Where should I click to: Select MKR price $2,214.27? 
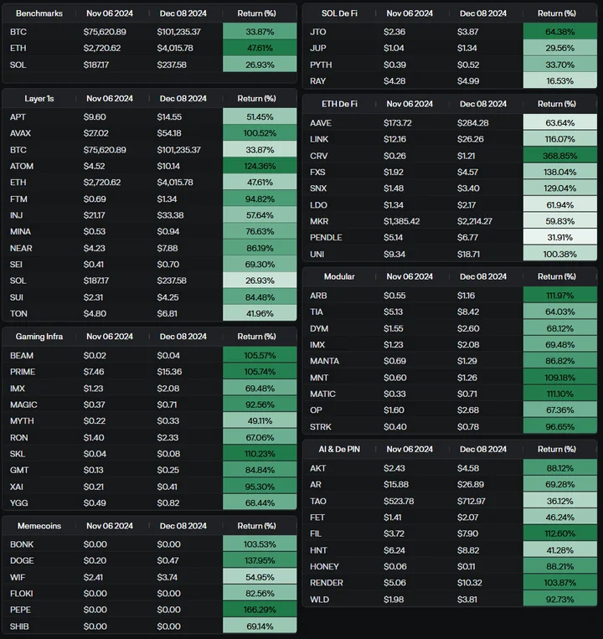coord(475,222)
